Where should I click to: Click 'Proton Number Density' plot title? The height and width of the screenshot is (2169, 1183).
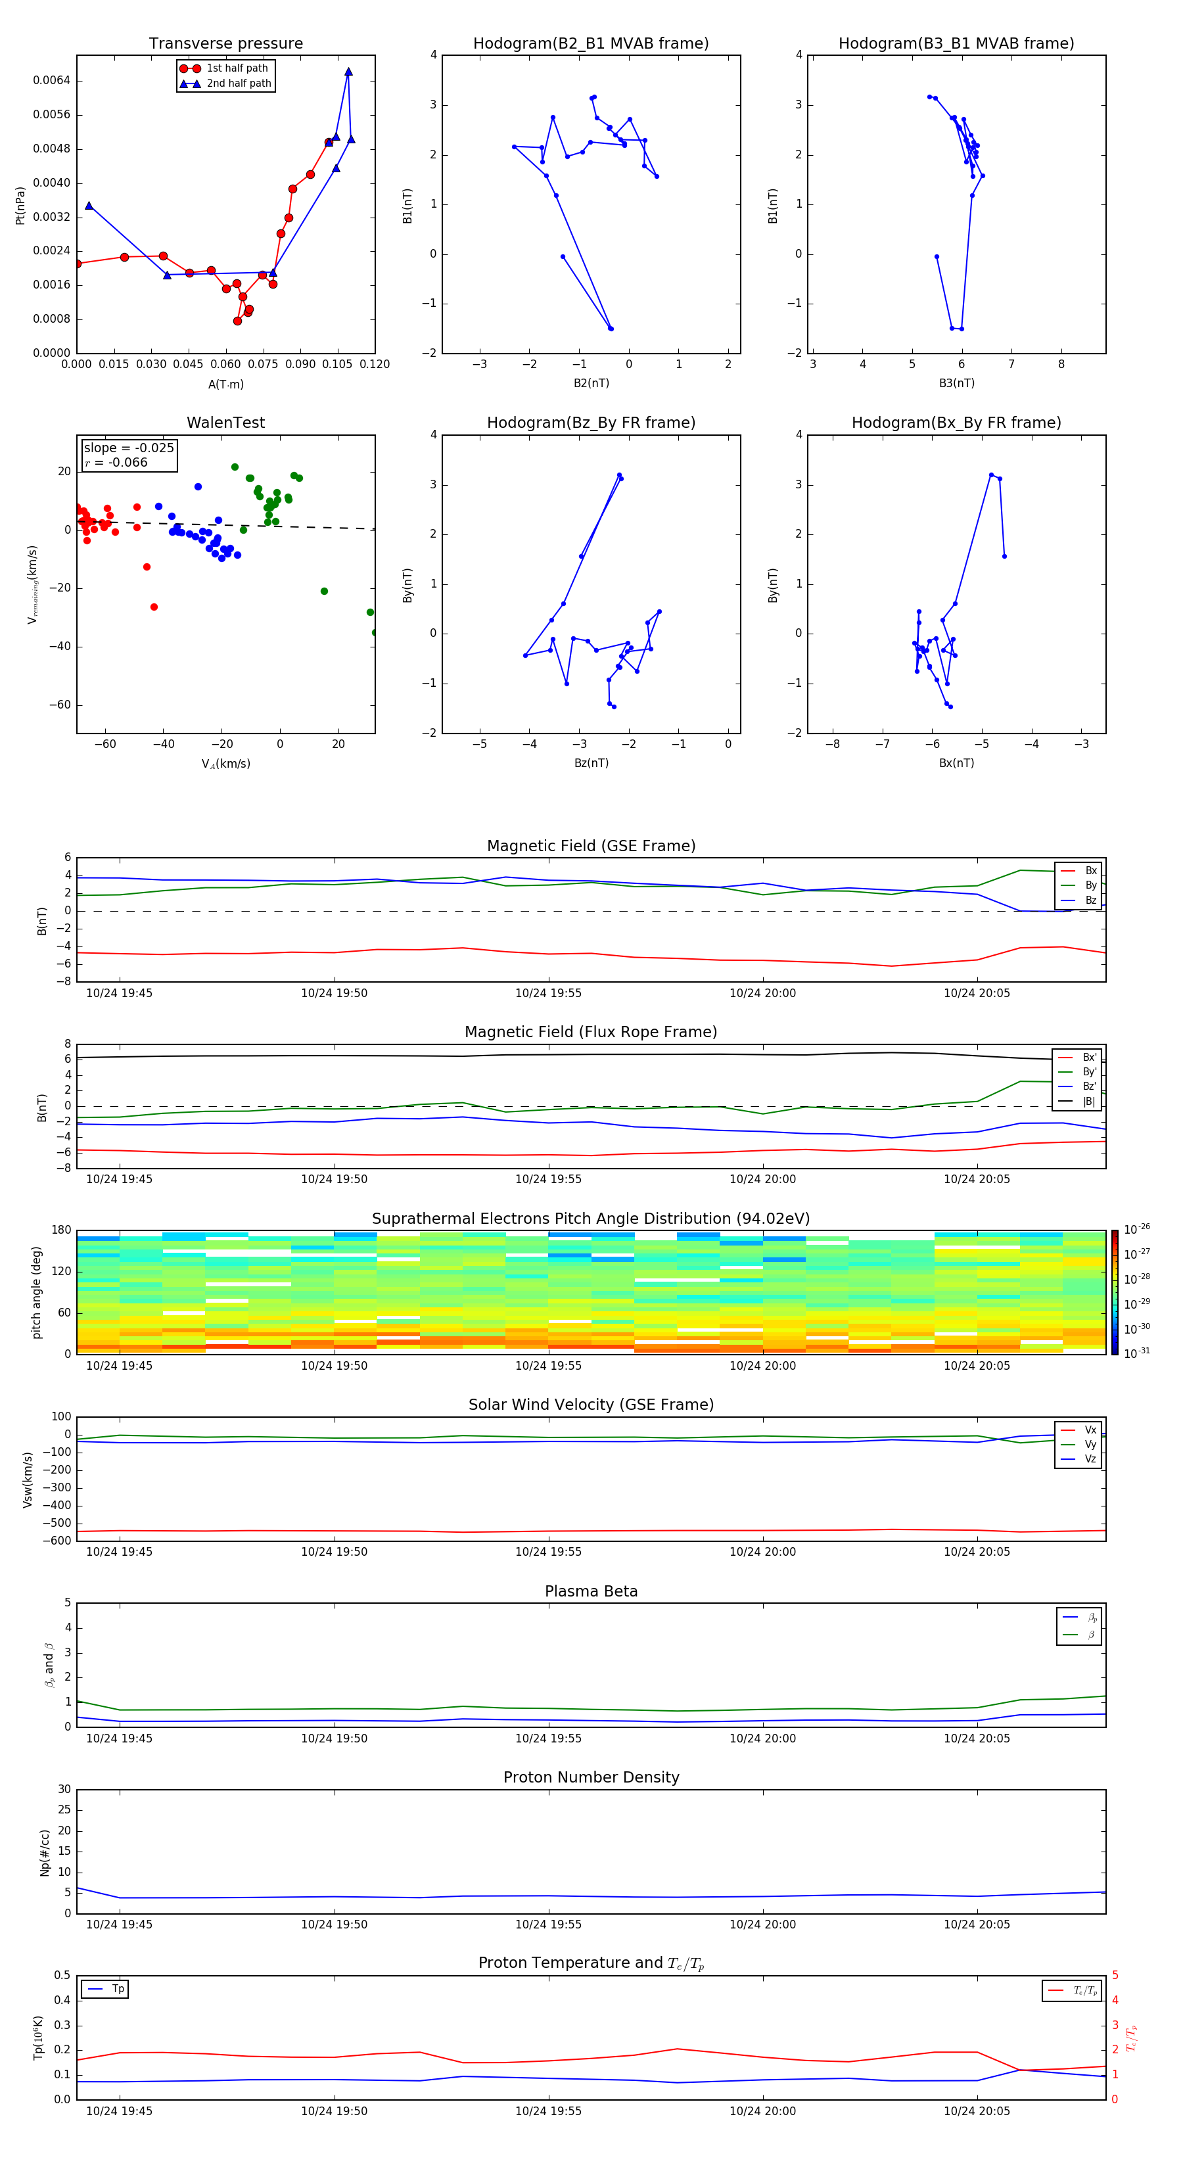[591, 1777]
